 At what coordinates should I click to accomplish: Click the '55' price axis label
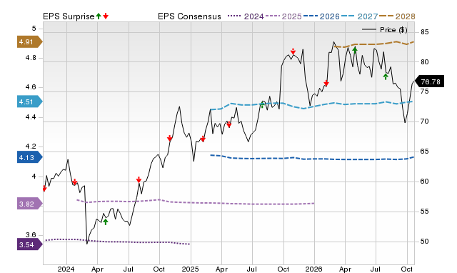pos(425,212)
